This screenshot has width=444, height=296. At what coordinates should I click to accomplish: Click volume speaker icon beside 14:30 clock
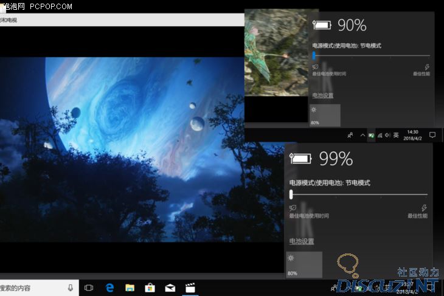[x=387, y=135]
